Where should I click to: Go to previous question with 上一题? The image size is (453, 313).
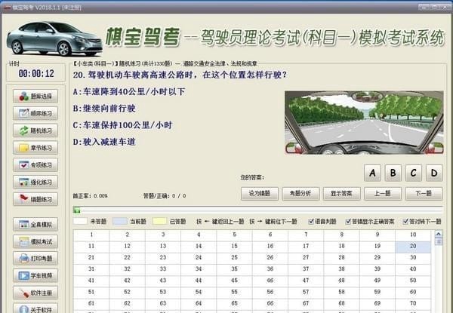[383, 194]
